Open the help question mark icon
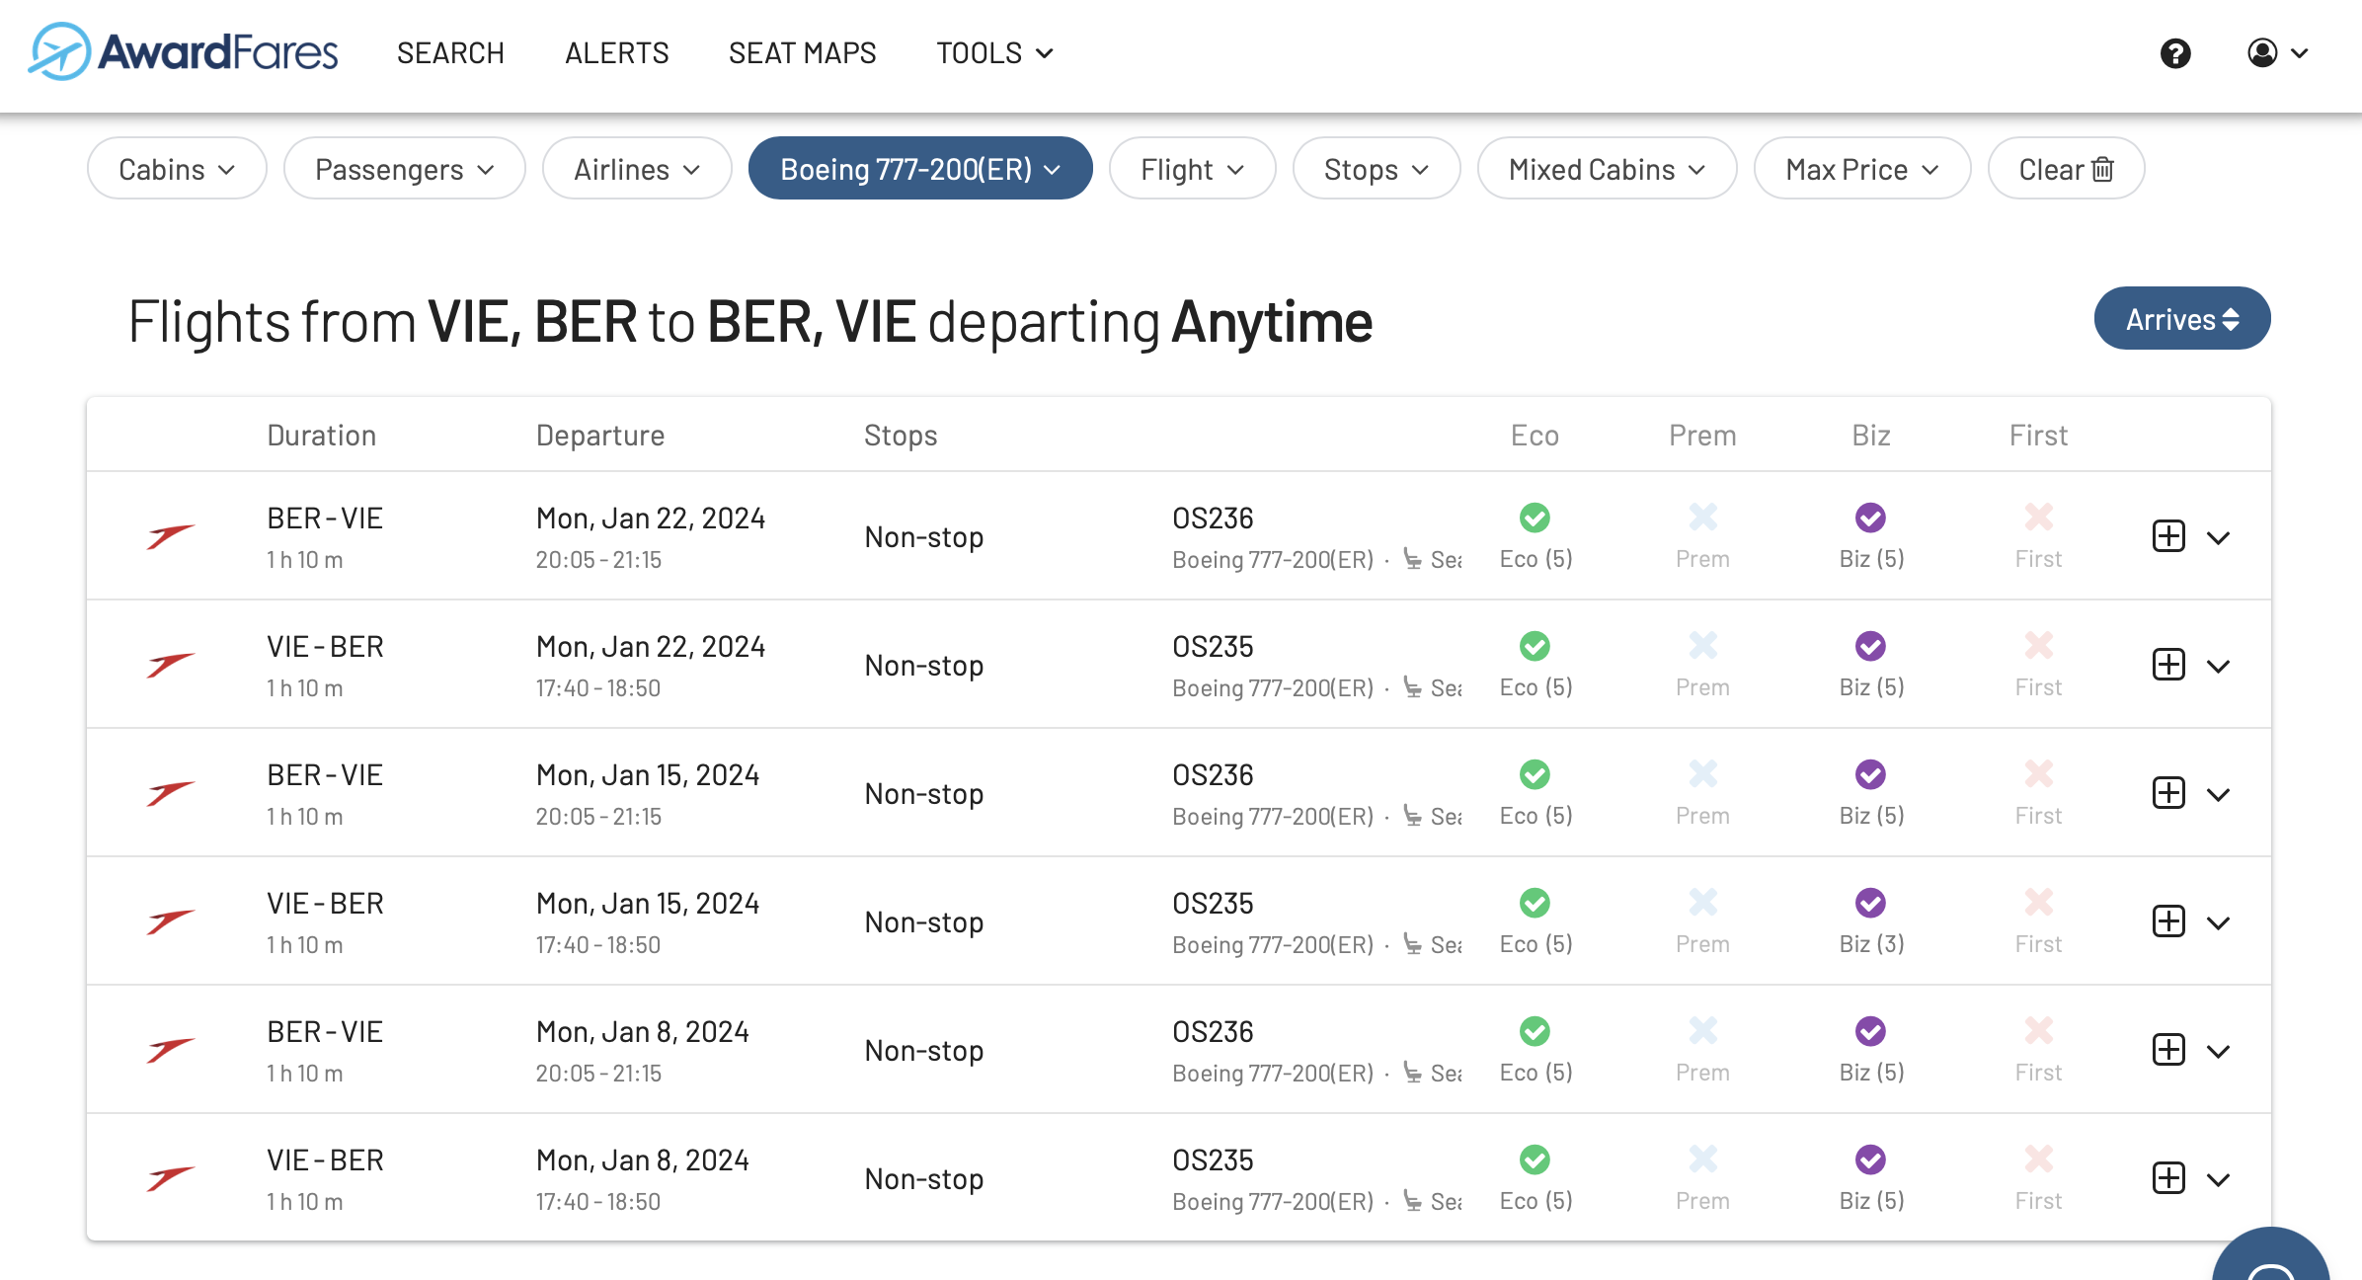 pos(2174,53)
